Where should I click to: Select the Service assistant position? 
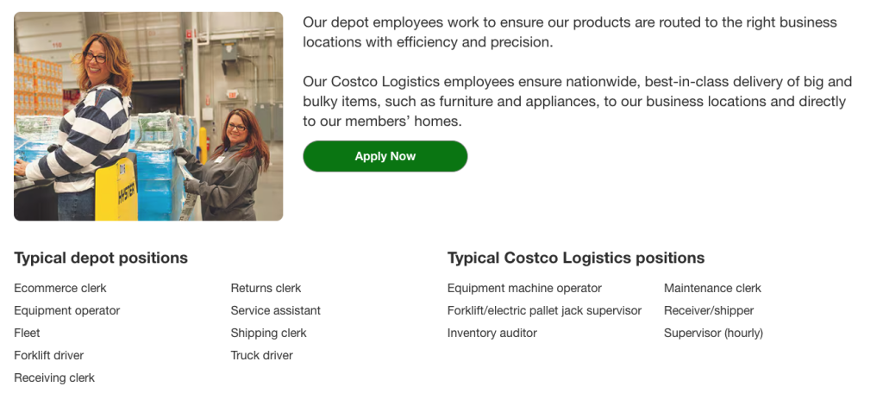click(275, 310)
